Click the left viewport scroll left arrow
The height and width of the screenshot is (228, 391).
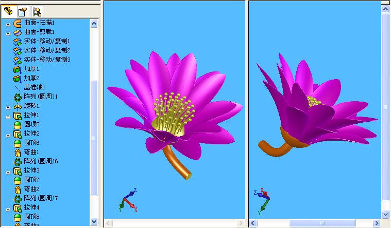point(108,223)
